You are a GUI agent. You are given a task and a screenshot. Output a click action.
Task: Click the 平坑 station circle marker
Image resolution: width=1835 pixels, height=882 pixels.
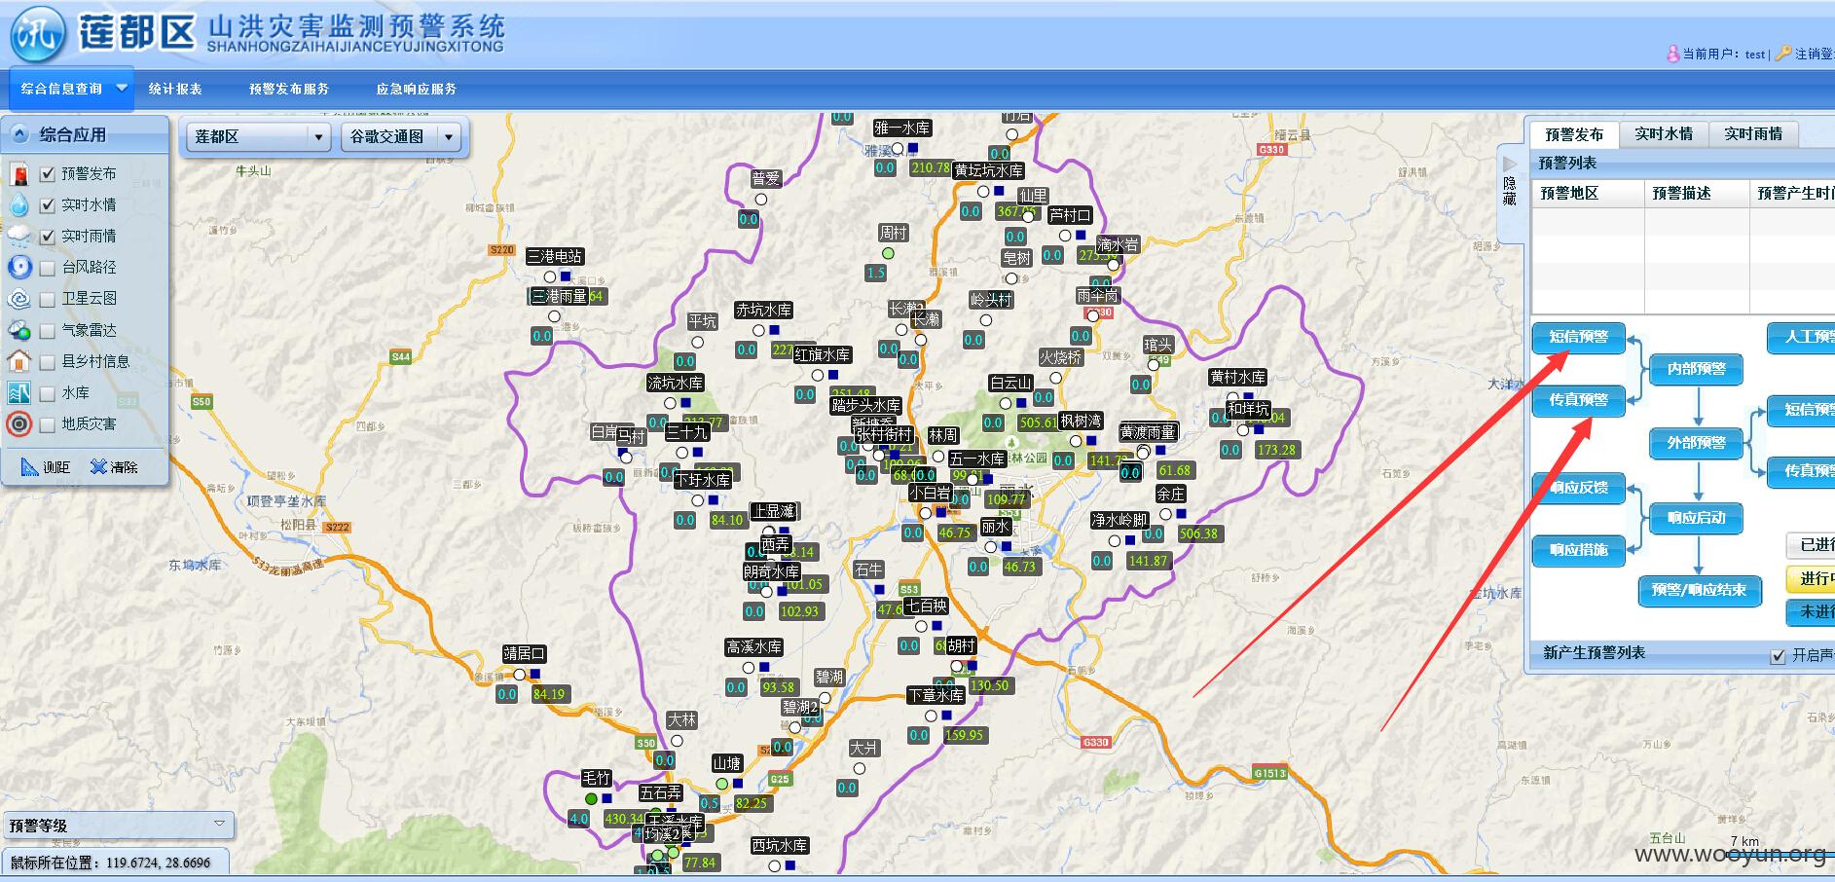click(x=697, y=342)
